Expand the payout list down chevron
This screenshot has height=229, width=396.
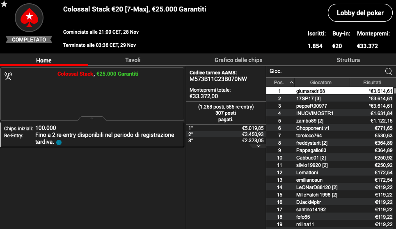click(x=258, y=146)
